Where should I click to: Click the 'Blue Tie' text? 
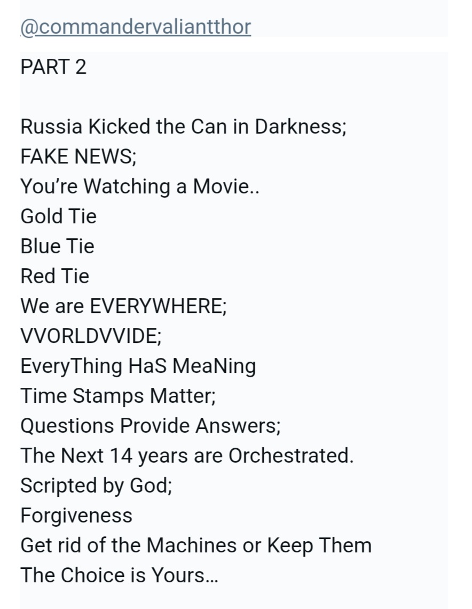(x=57, y=246)
